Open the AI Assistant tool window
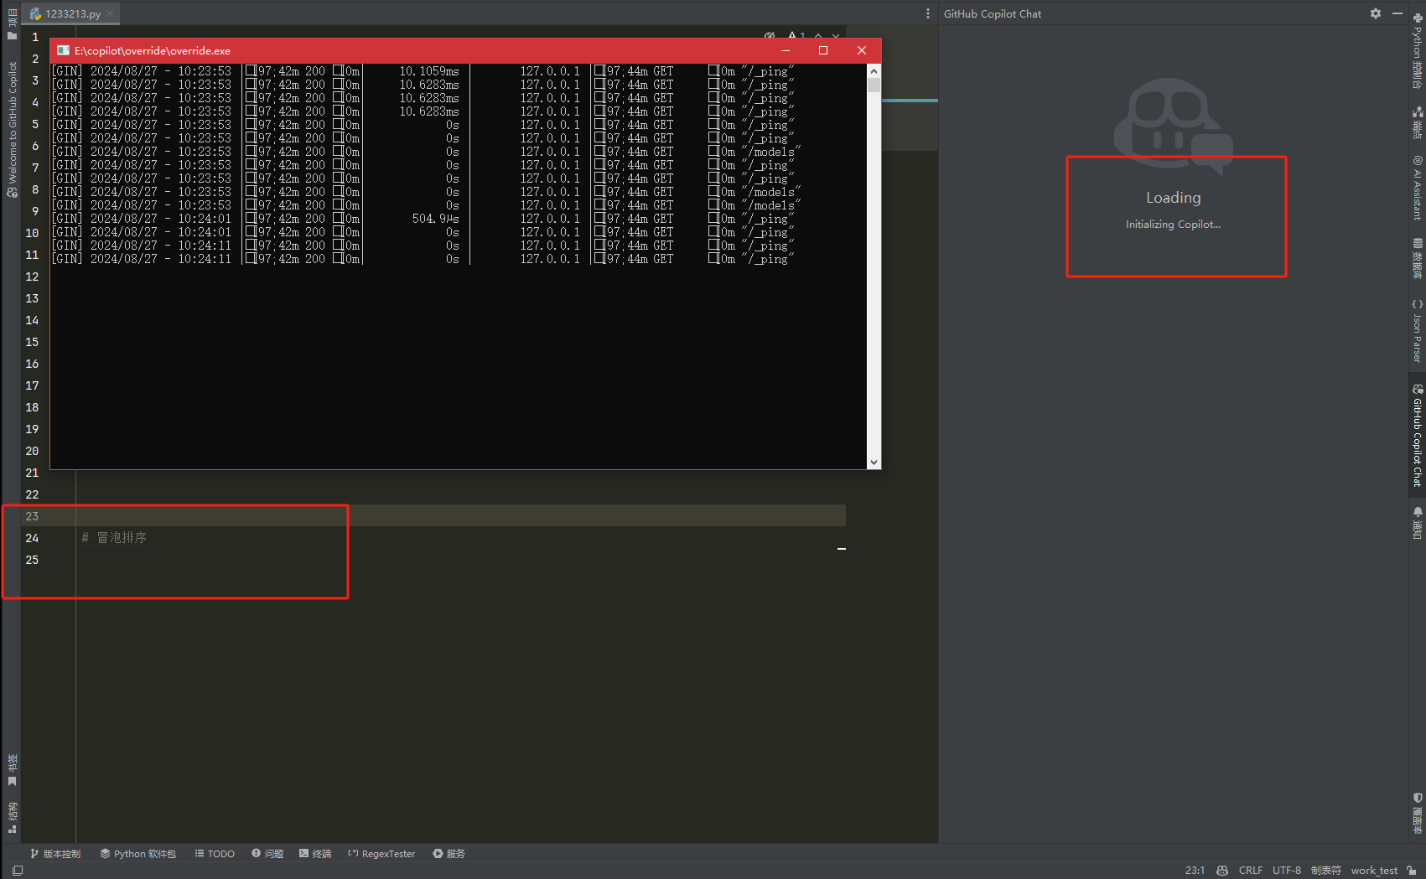1426x879 pixels. click(x=1418, y=188)
